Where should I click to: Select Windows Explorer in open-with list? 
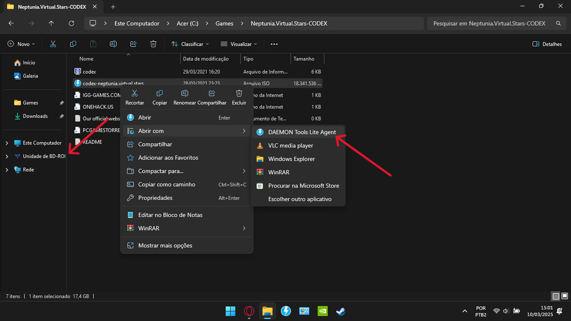tap(298, 159)
